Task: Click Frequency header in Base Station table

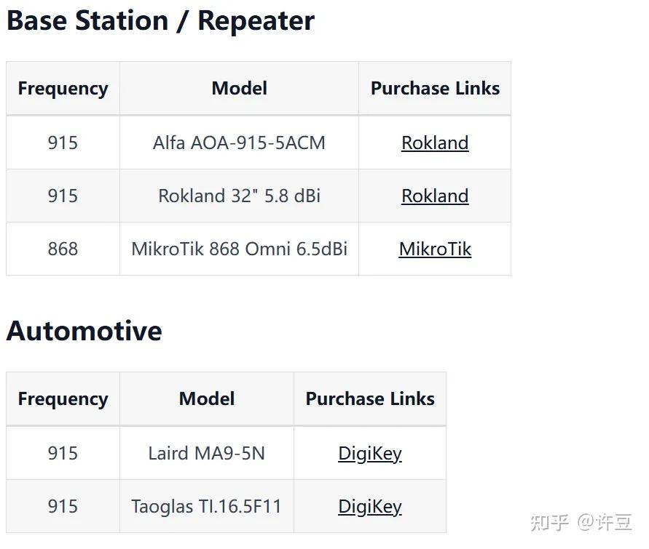Action: 63,88
